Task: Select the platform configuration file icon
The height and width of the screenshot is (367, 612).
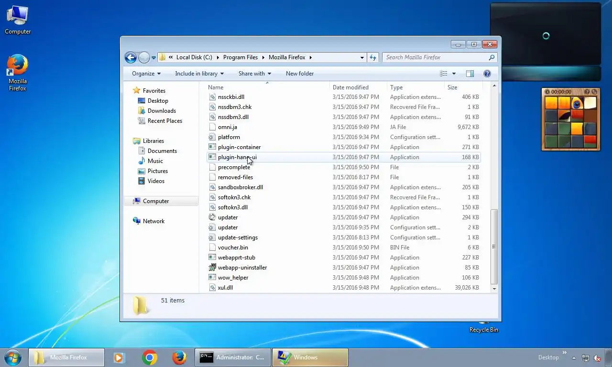Action: [212, 137]
